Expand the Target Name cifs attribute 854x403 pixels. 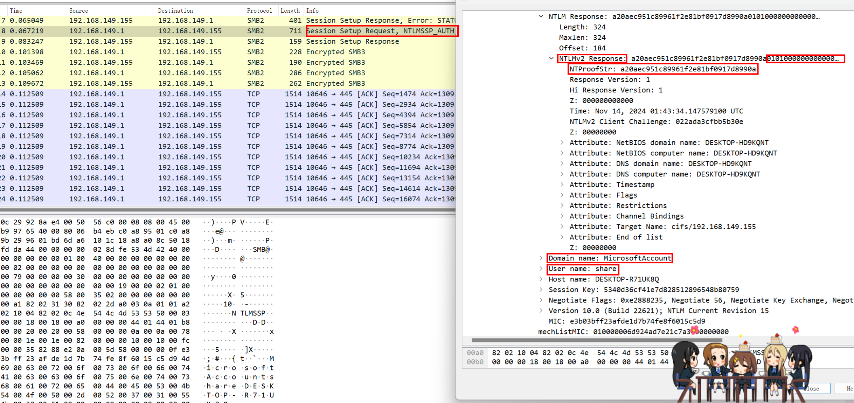click(562, 227)
